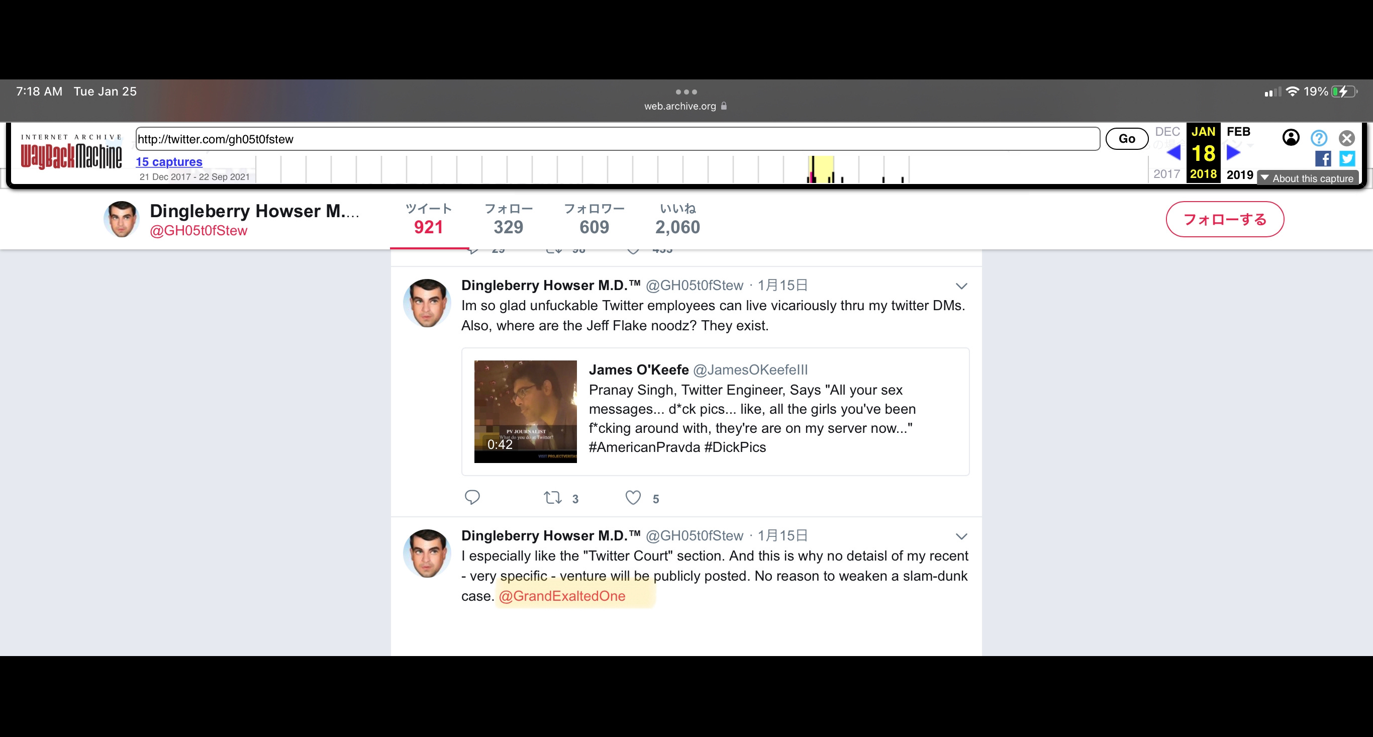Select the ツイート 921 tab
The image size is (1373, 737).
point(429,219)
